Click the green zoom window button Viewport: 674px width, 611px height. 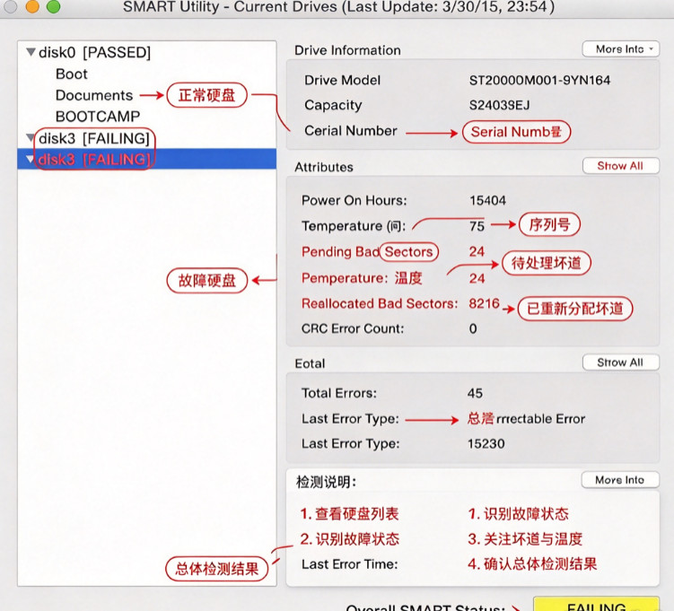(53, 6)
